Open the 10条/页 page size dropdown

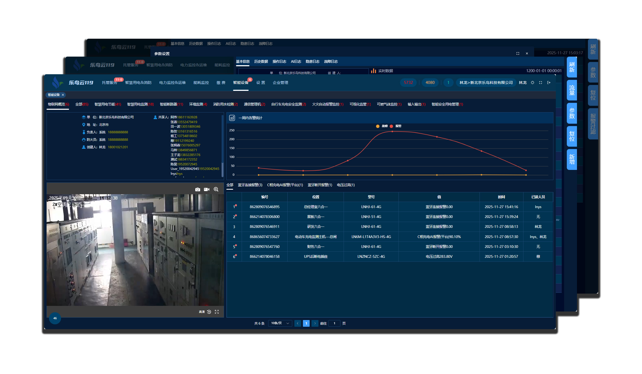coord(280,323)
